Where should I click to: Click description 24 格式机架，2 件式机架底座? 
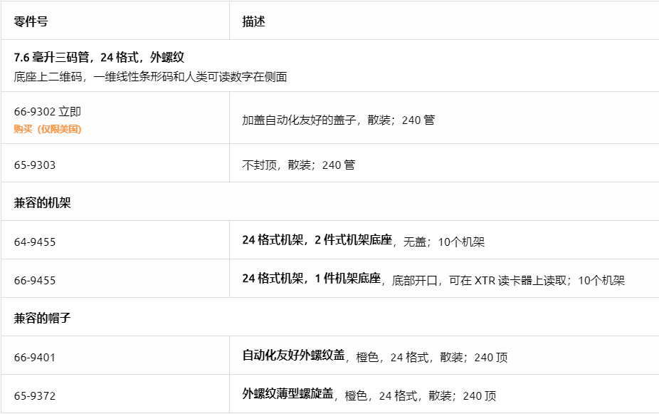click(x=317, y=240)
